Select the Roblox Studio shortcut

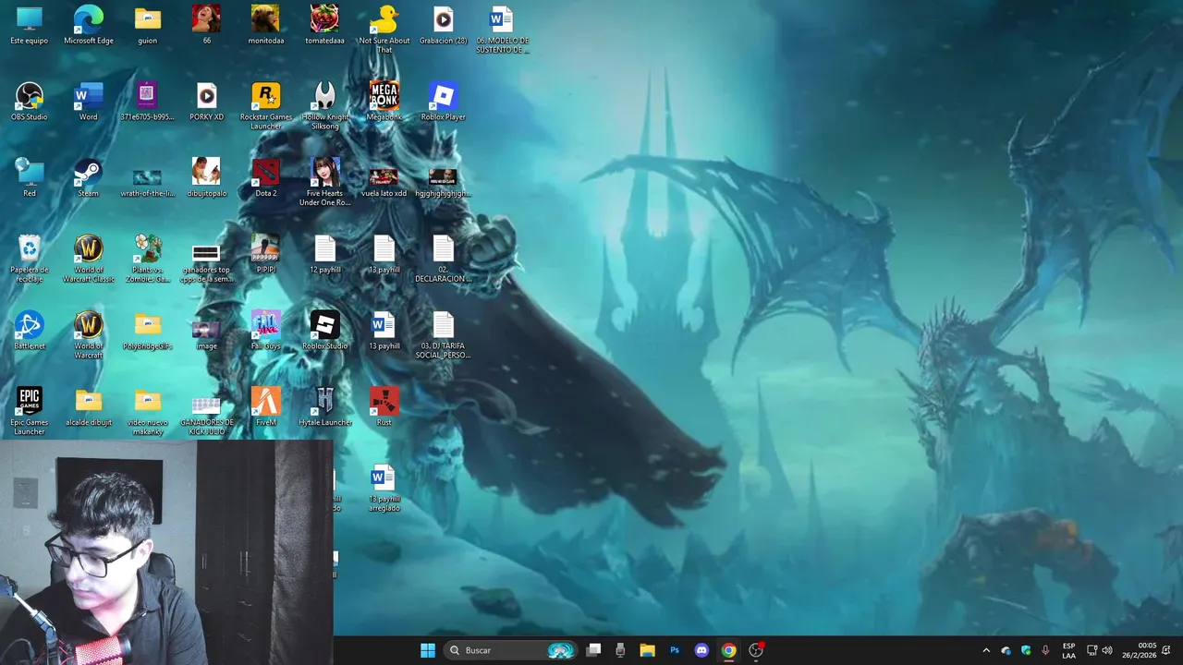coord(324,331)
